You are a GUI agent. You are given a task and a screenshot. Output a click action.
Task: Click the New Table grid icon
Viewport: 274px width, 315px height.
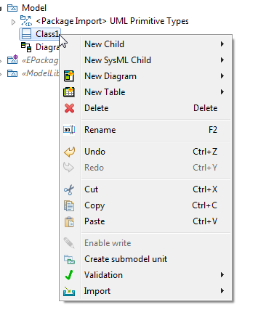69,92
